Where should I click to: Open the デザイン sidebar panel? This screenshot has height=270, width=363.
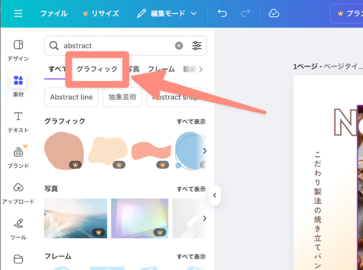tap(18, 50)
